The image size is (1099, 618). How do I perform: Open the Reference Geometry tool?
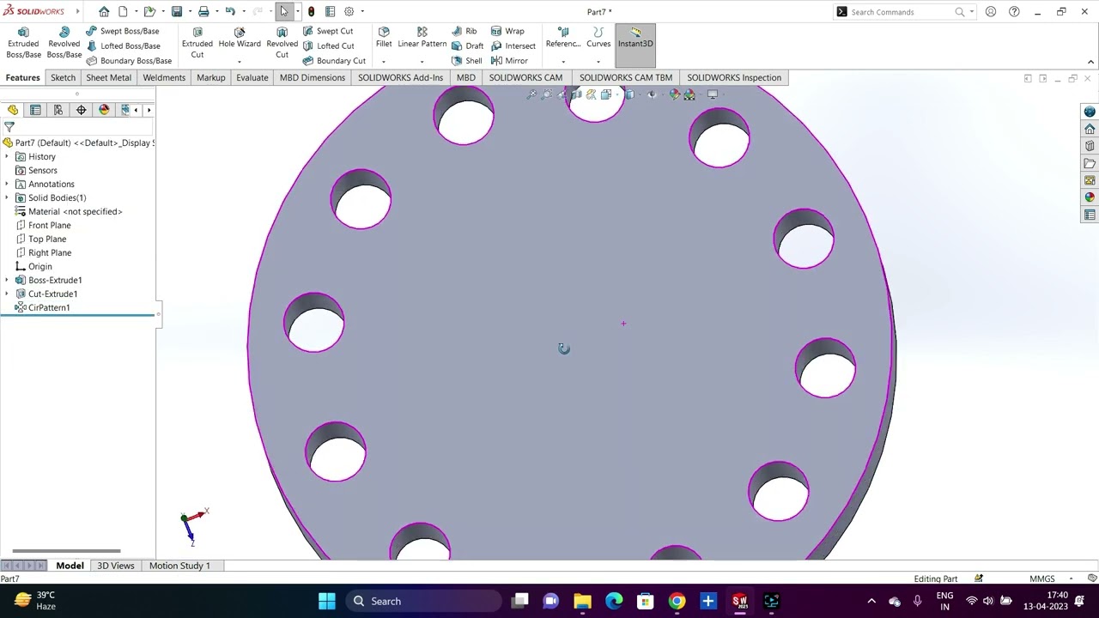tap(563, 39)
